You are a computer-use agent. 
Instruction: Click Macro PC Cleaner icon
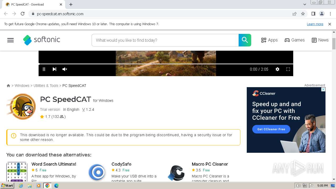pyautogui.click(x=176, y=172)
